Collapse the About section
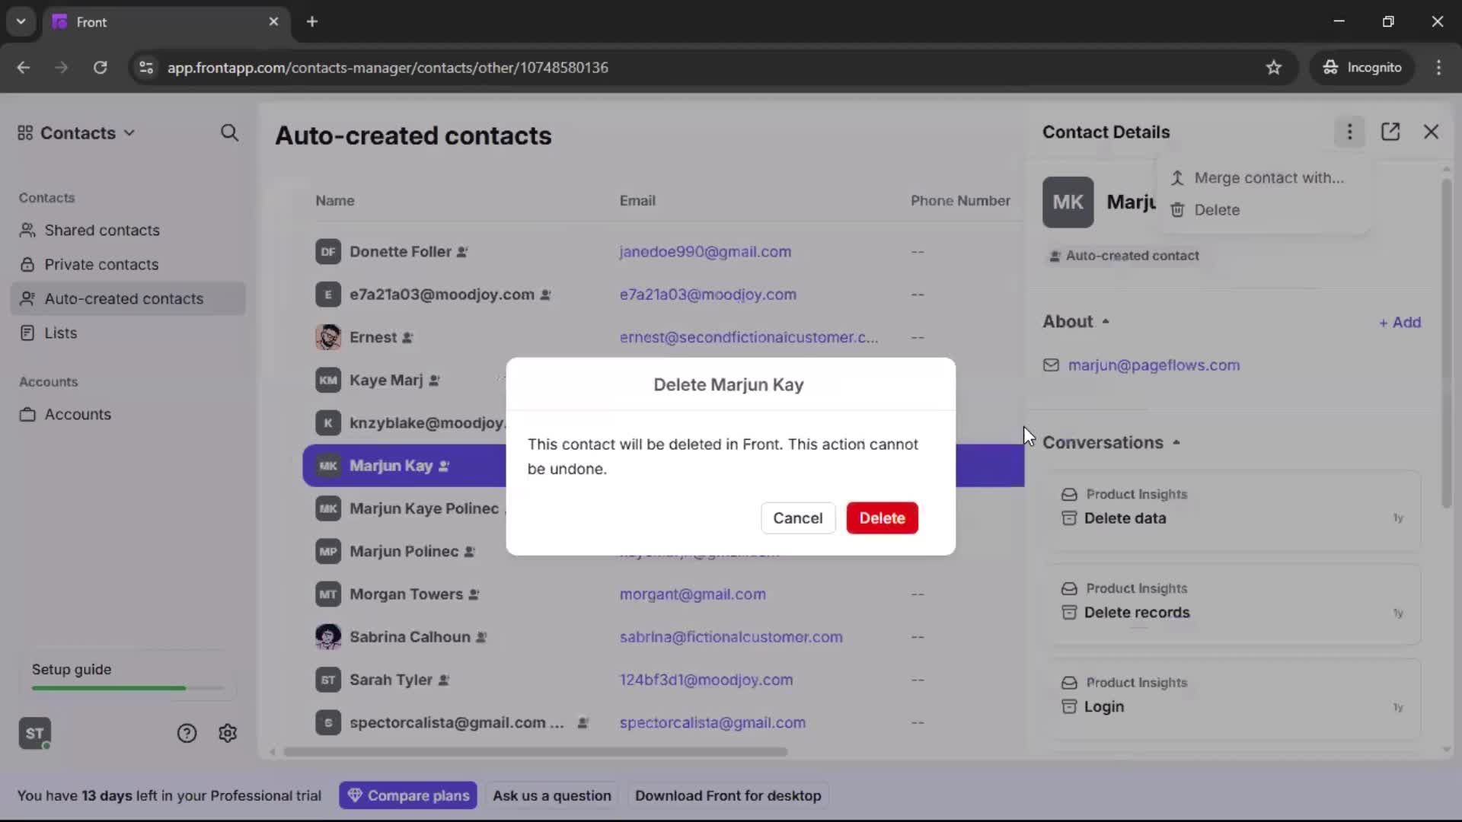 [1106, 321]
